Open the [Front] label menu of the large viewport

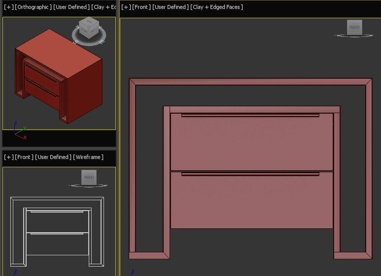141,7
